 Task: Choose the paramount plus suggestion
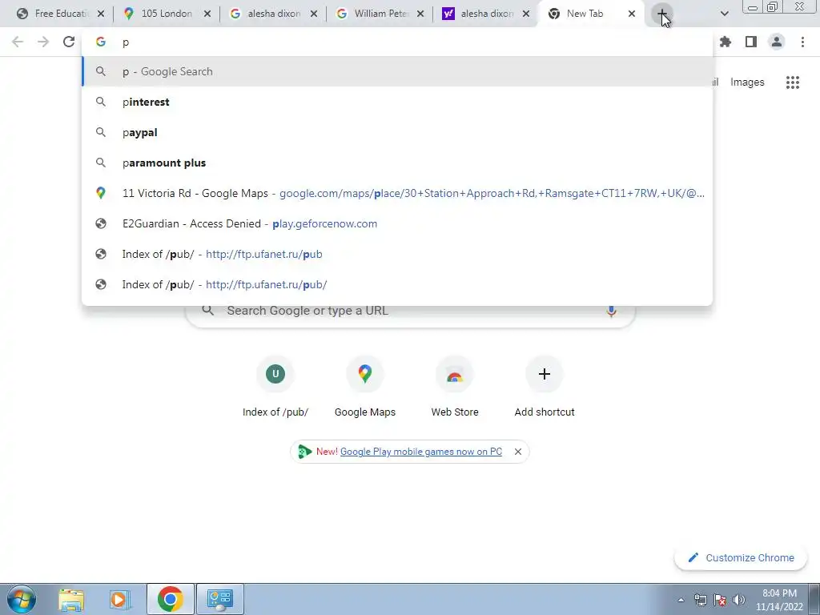point(397,163)
